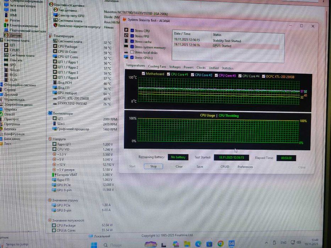Open Windows Start menu icon

94,244
